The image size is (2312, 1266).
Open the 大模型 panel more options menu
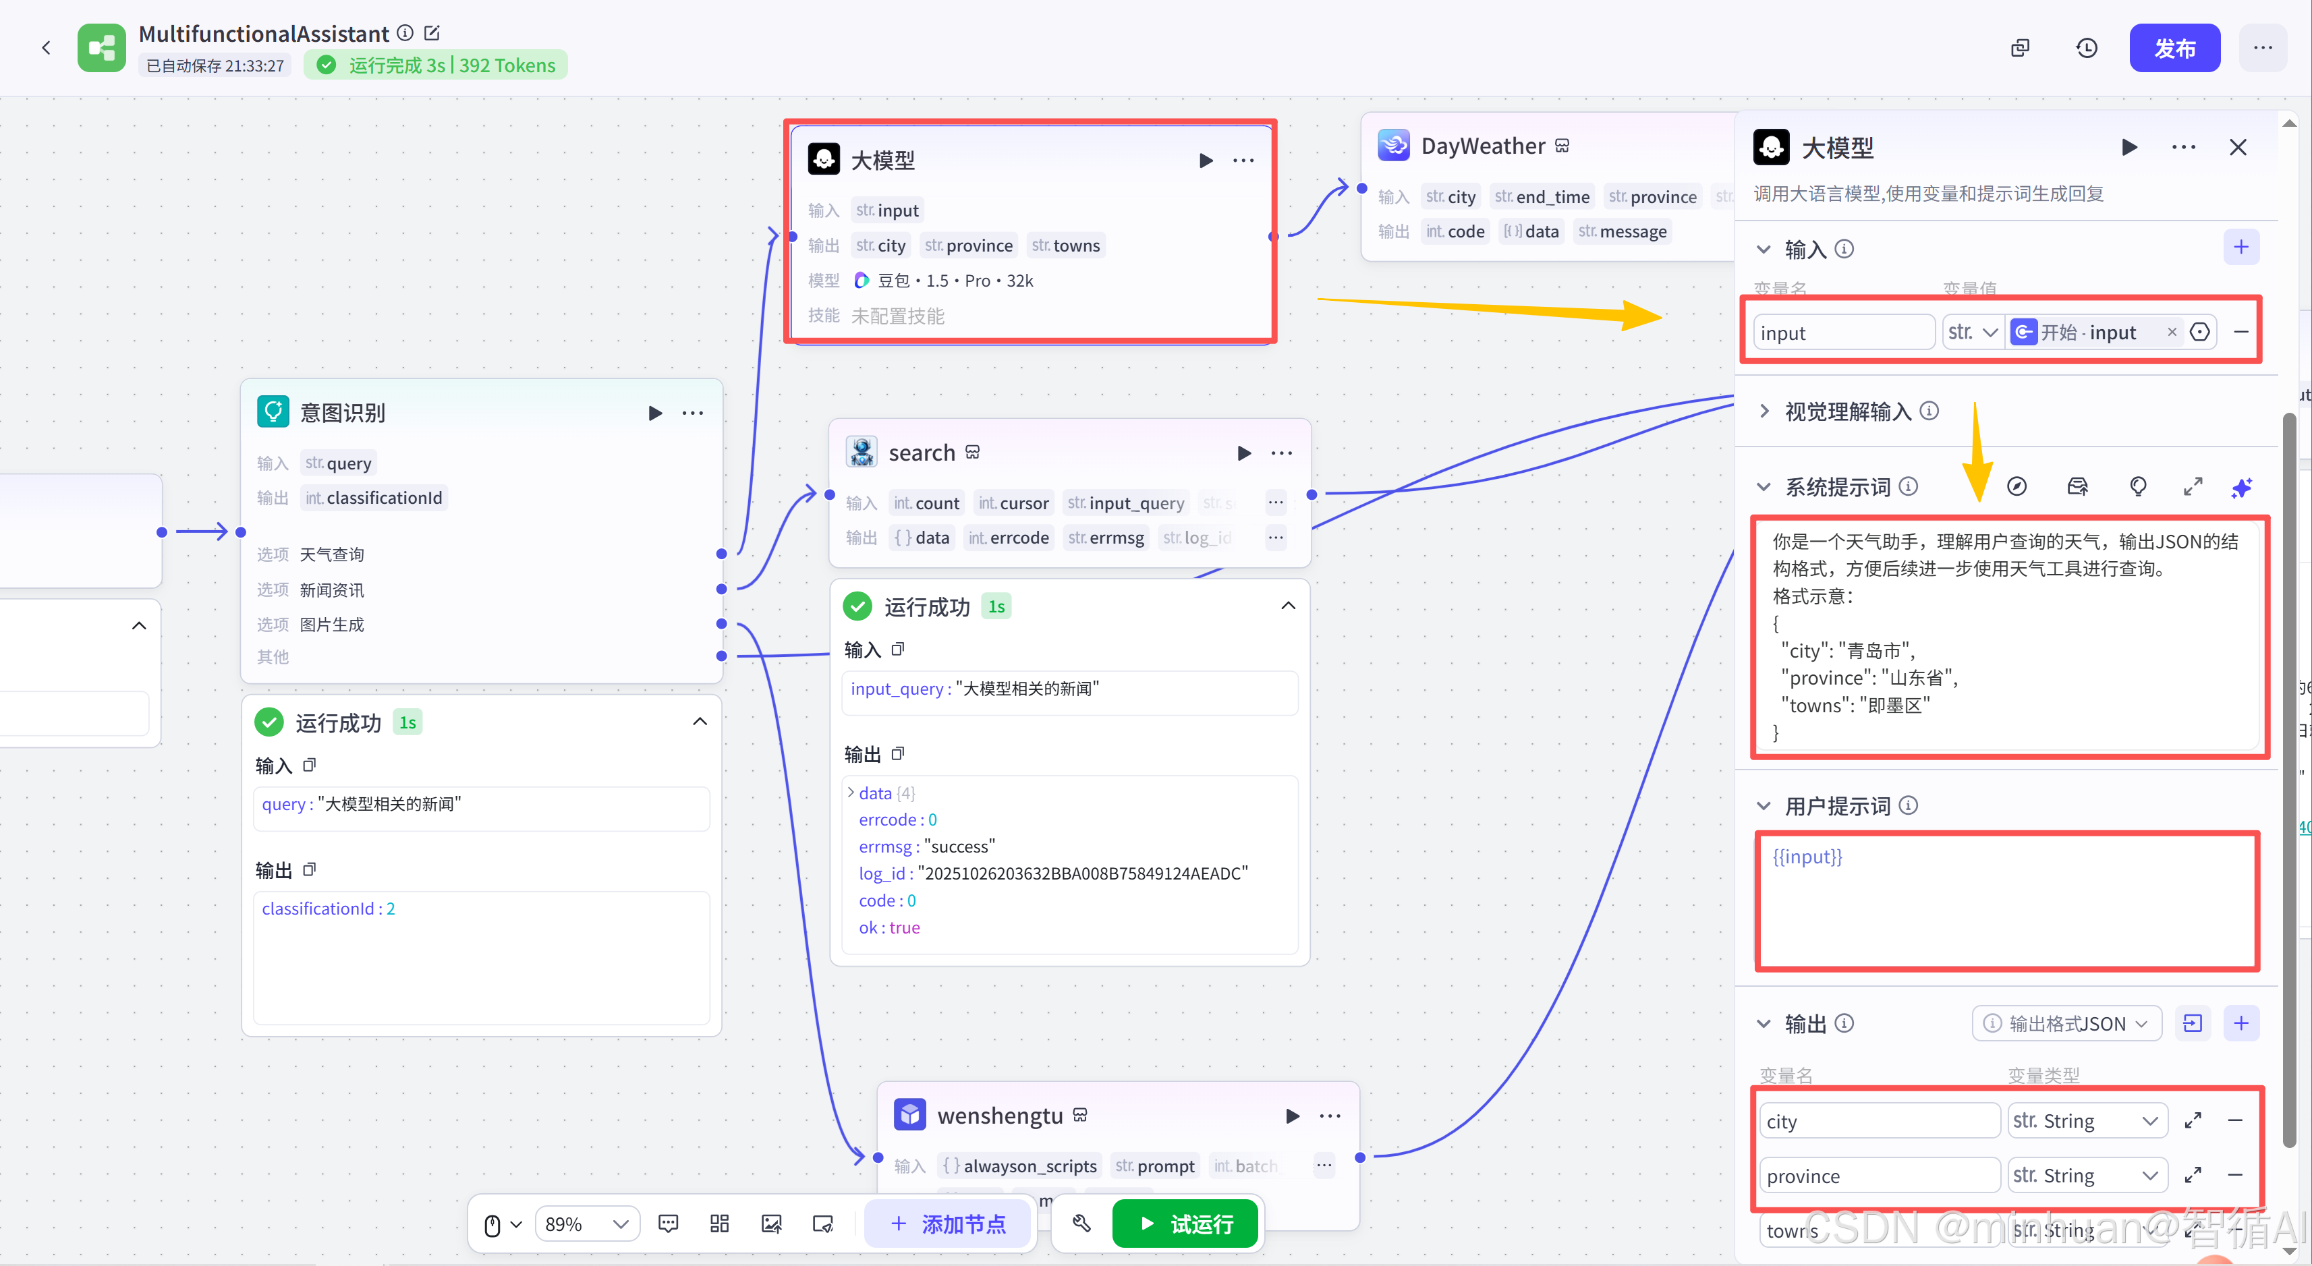click(x=2184, y=147)
